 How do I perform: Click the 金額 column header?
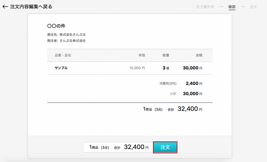point(199,55)
